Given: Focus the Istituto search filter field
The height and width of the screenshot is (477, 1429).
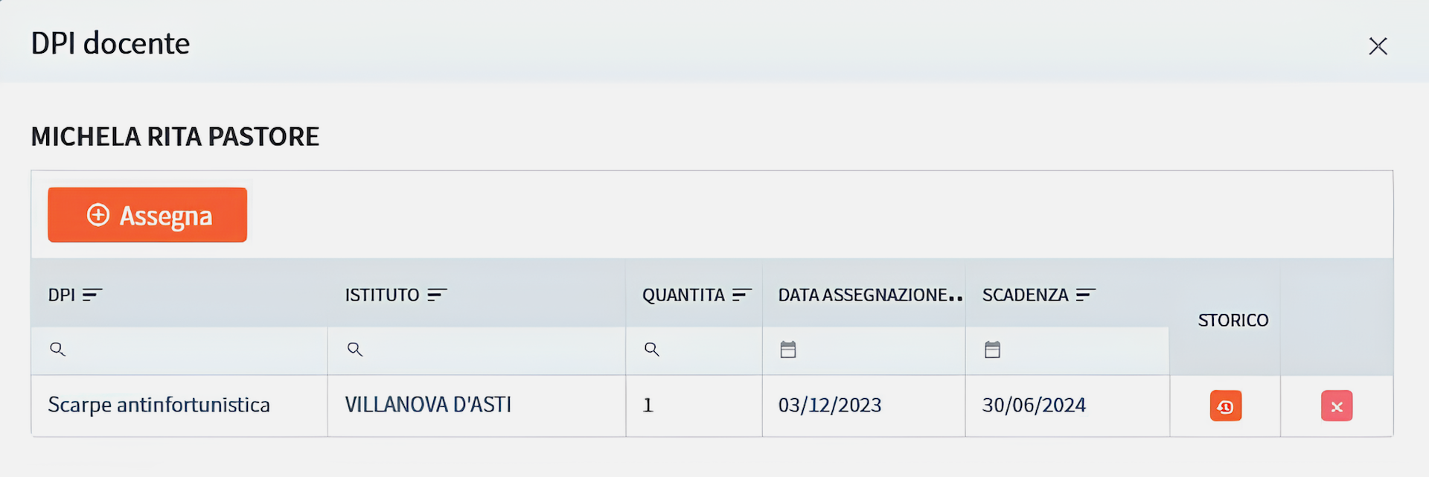Looking at the screenshot, I should (476, 350).
